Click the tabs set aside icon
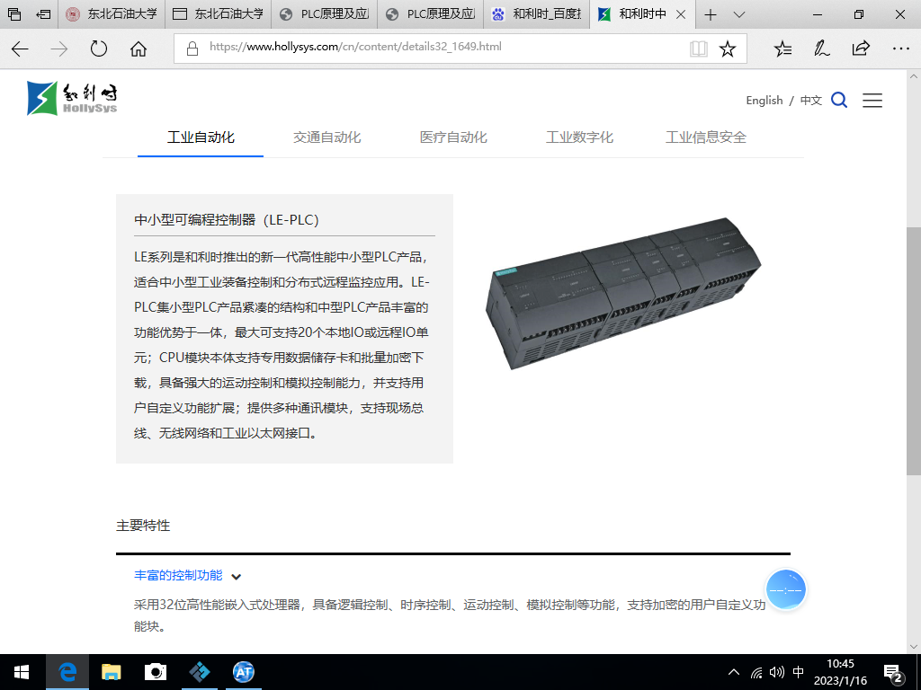921x690 pixels. [14, 14]
